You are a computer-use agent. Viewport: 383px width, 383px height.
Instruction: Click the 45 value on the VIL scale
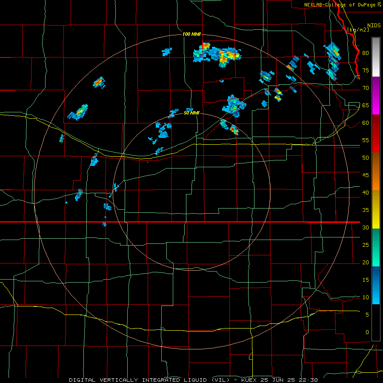coord(366,175)
